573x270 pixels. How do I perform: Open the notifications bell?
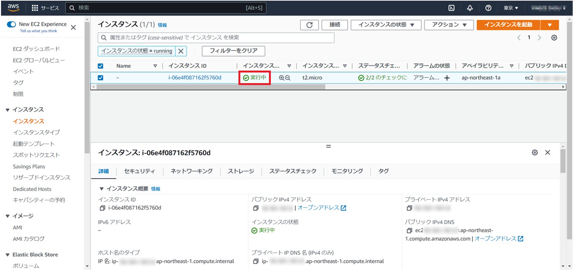470,8
